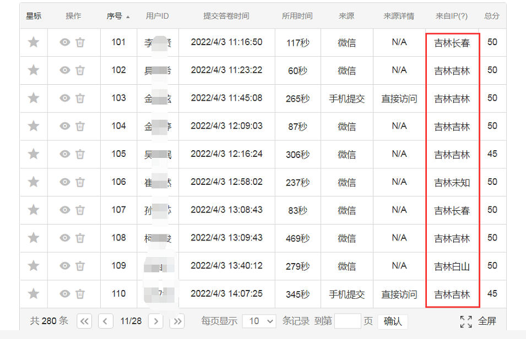Star the response numbered 101
This screenshot has height=339, width=526.
tap(34, 42)
